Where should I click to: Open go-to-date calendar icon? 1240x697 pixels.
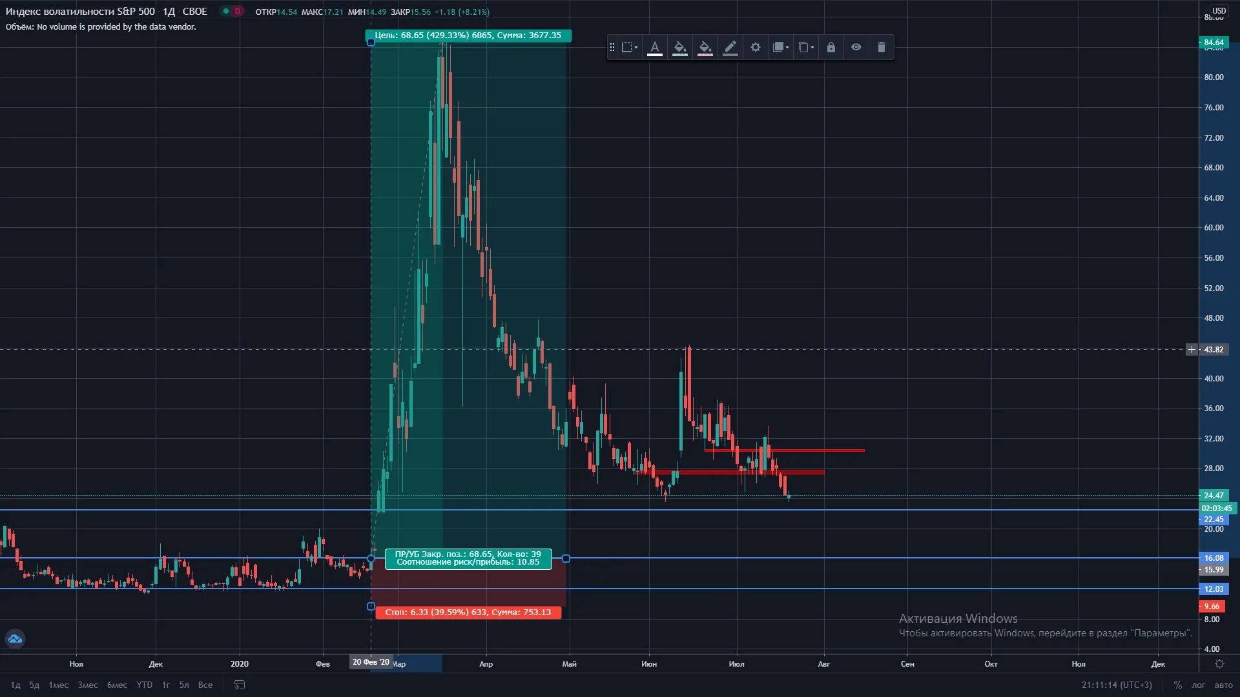[x=240, y=685]
